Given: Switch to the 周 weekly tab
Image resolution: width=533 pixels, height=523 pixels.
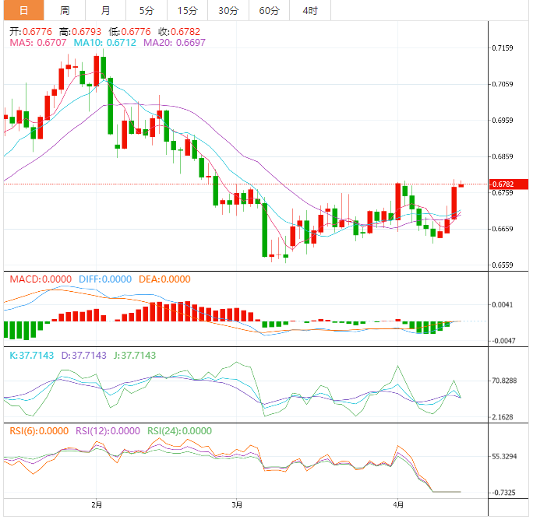Looking at the screenshot, I should coord(65,10).
